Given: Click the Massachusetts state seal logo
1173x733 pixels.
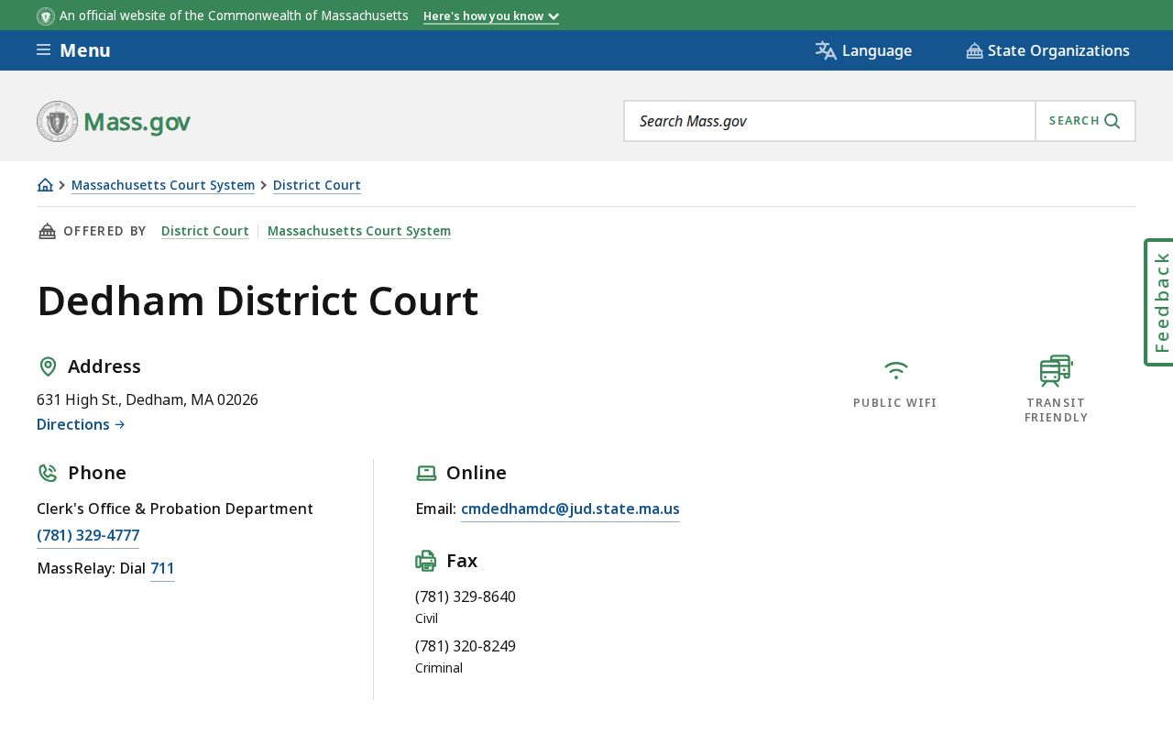Looking at the screenshot, I should [x=57, y=121].
